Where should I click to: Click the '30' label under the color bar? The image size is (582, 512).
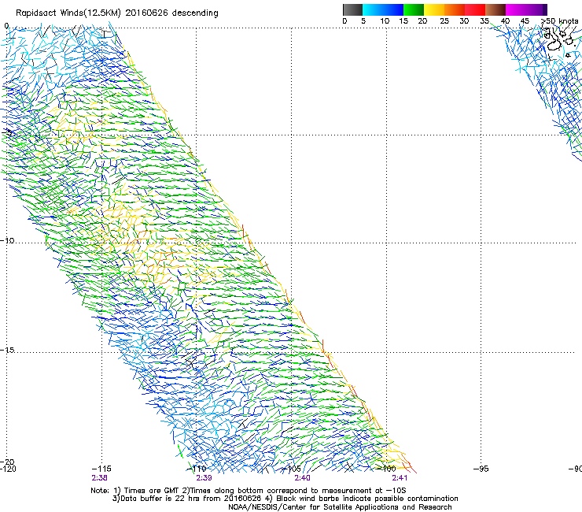pos(464,21)
